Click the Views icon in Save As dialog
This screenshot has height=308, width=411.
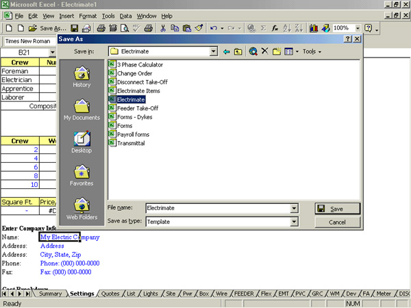coord(288,51)
